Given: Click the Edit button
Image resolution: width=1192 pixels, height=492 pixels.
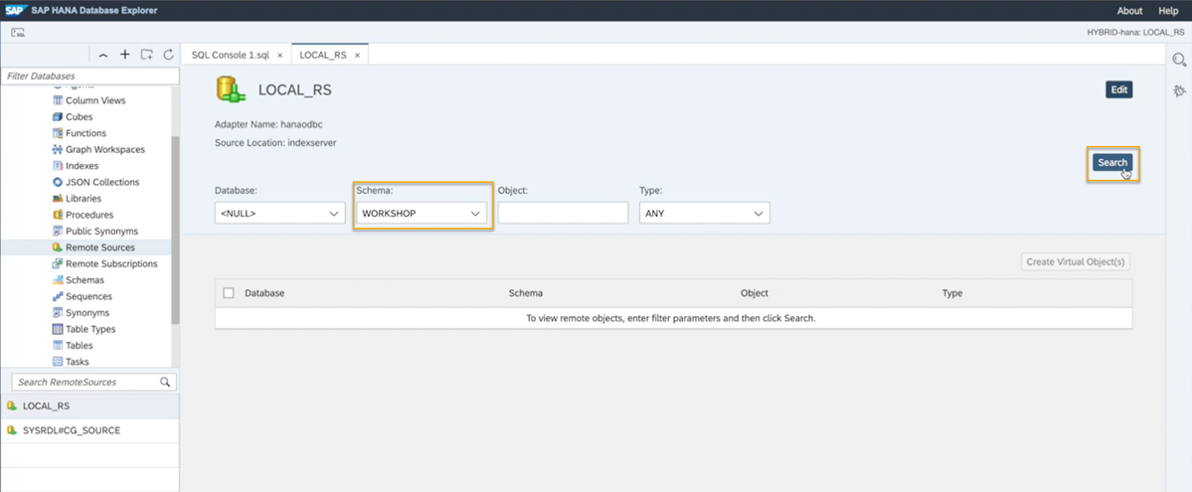Looking at the screenshot, I should (x=1119, y=89).
